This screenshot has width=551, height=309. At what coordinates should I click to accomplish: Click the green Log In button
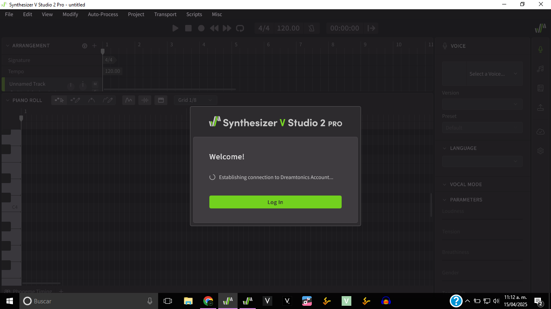coord(275,202)
